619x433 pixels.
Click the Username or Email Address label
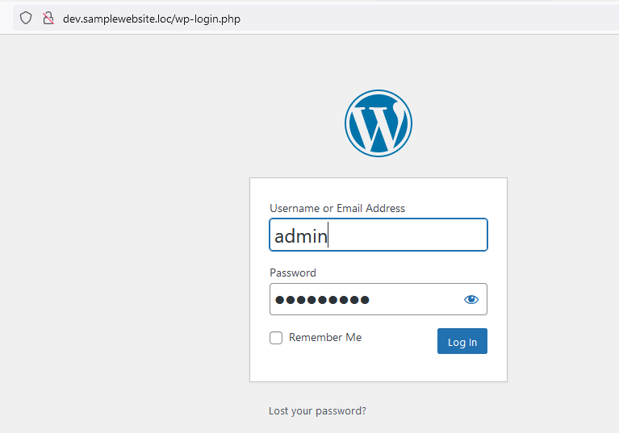337,208
